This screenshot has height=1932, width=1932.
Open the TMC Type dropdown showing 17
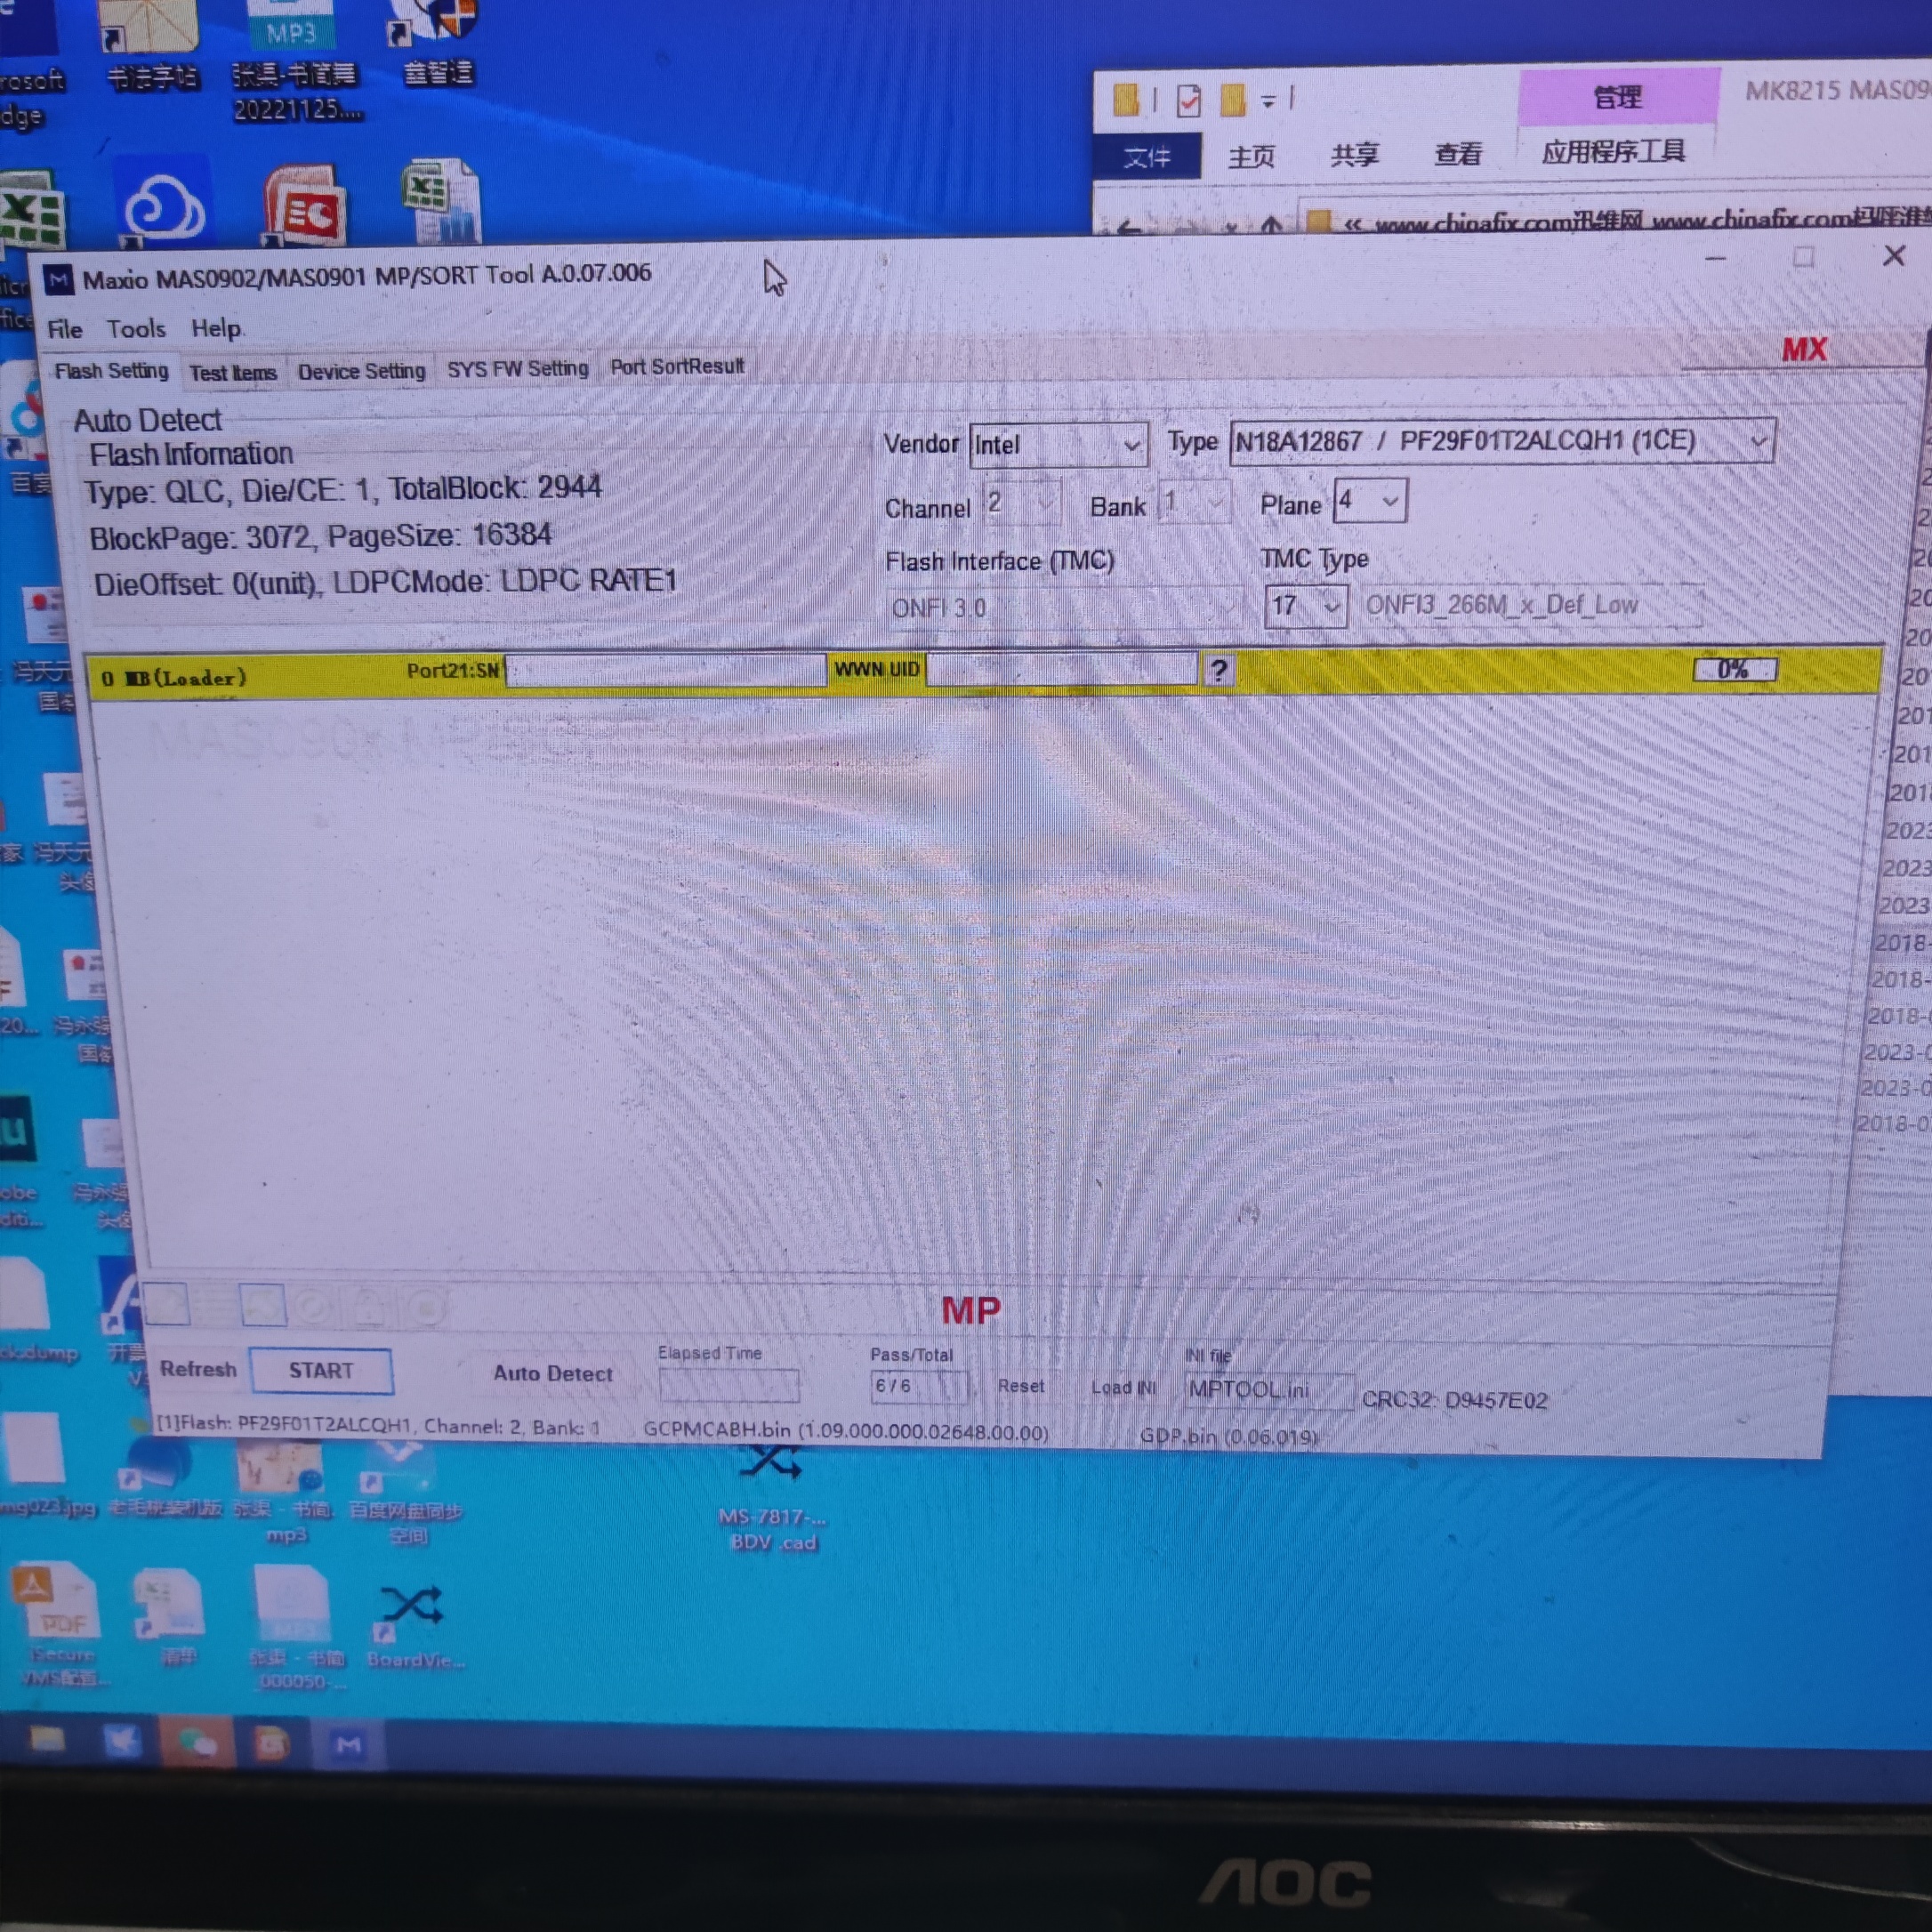click(1305, 605)
